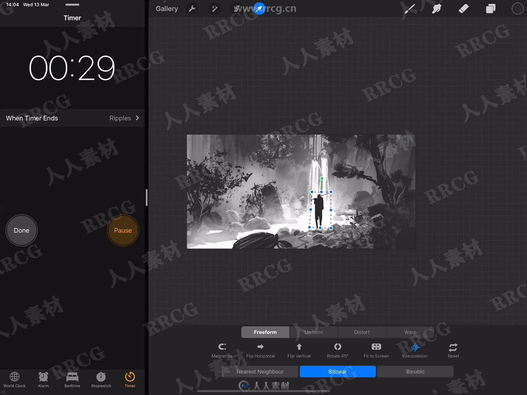Toggle Magnetics snapping
The width and height of the screenshot is (527, 395).
point(222,347)
